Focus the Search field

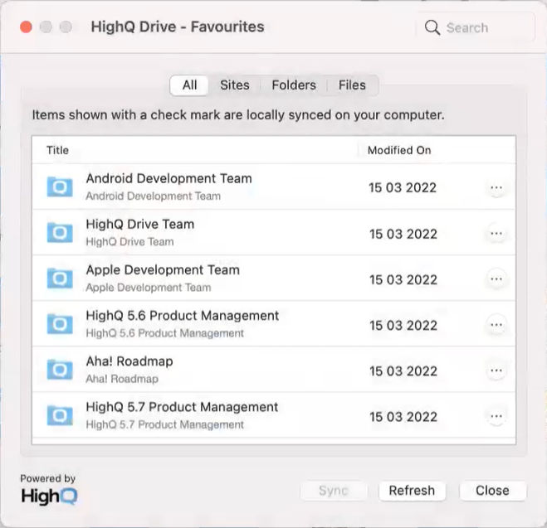click(475, 27)
